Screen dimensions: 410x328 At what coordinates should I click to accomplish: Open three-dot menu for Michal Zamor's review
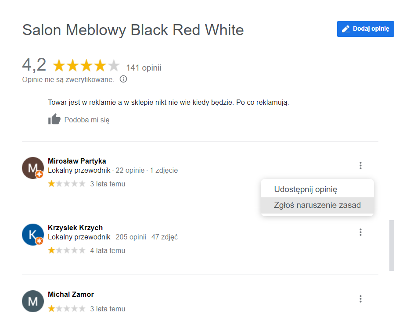(360, 299)
